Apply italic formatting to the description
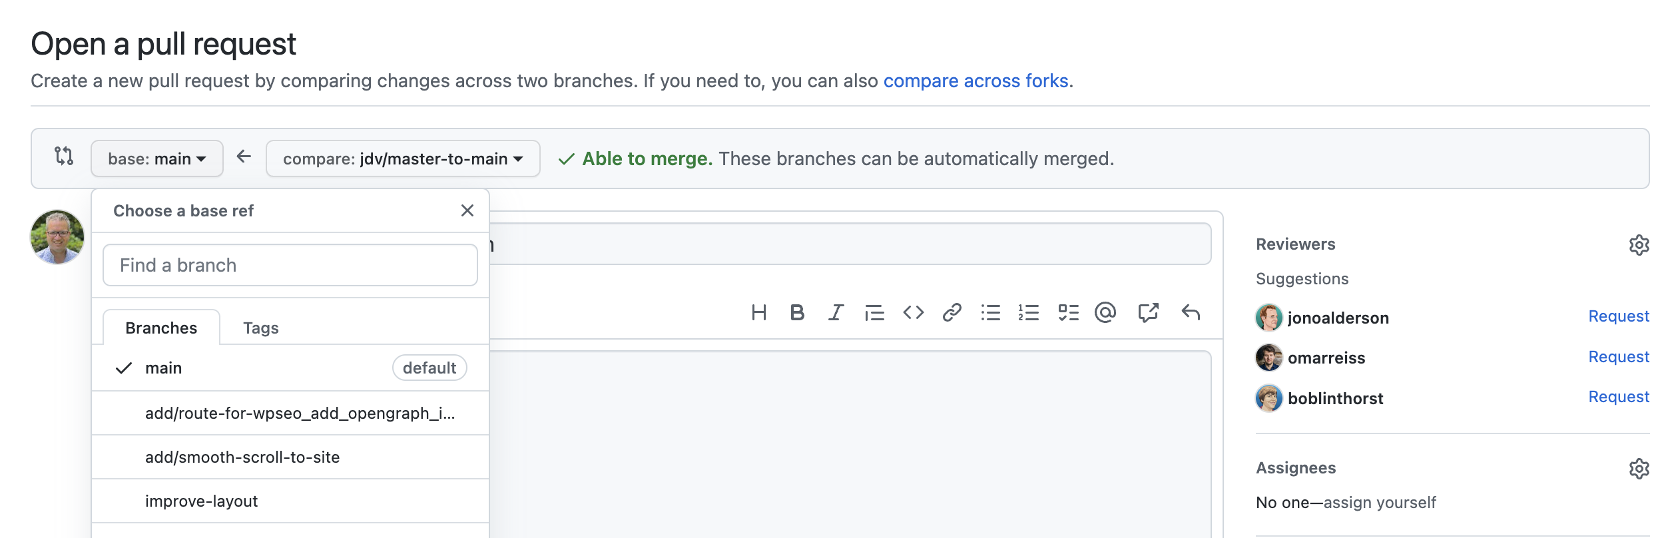Viewport: 1674px width, 538px height. [x=834, y=312]
